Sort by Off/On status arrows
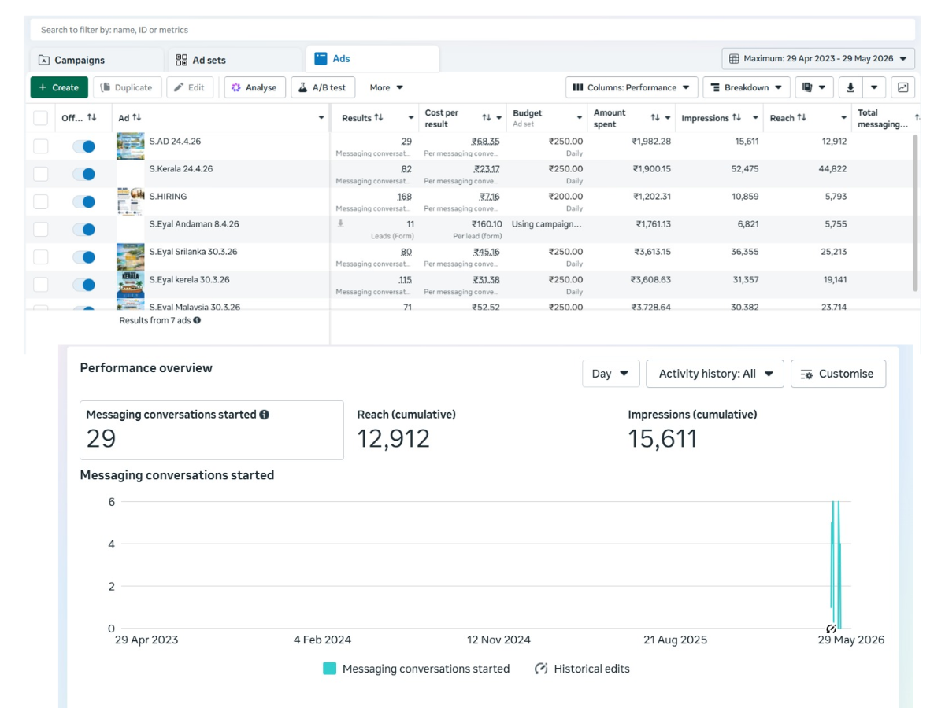Viewport: 945px width, 708px height. pos(92,118)
